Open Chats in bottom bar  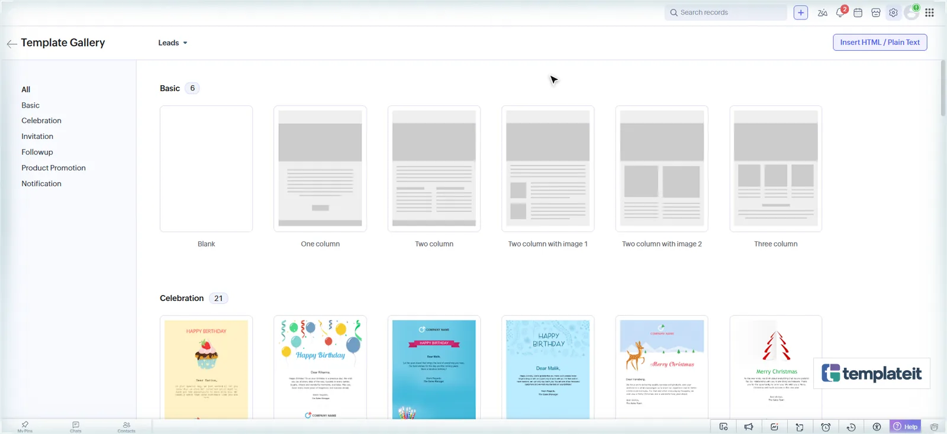coord(76,427)
